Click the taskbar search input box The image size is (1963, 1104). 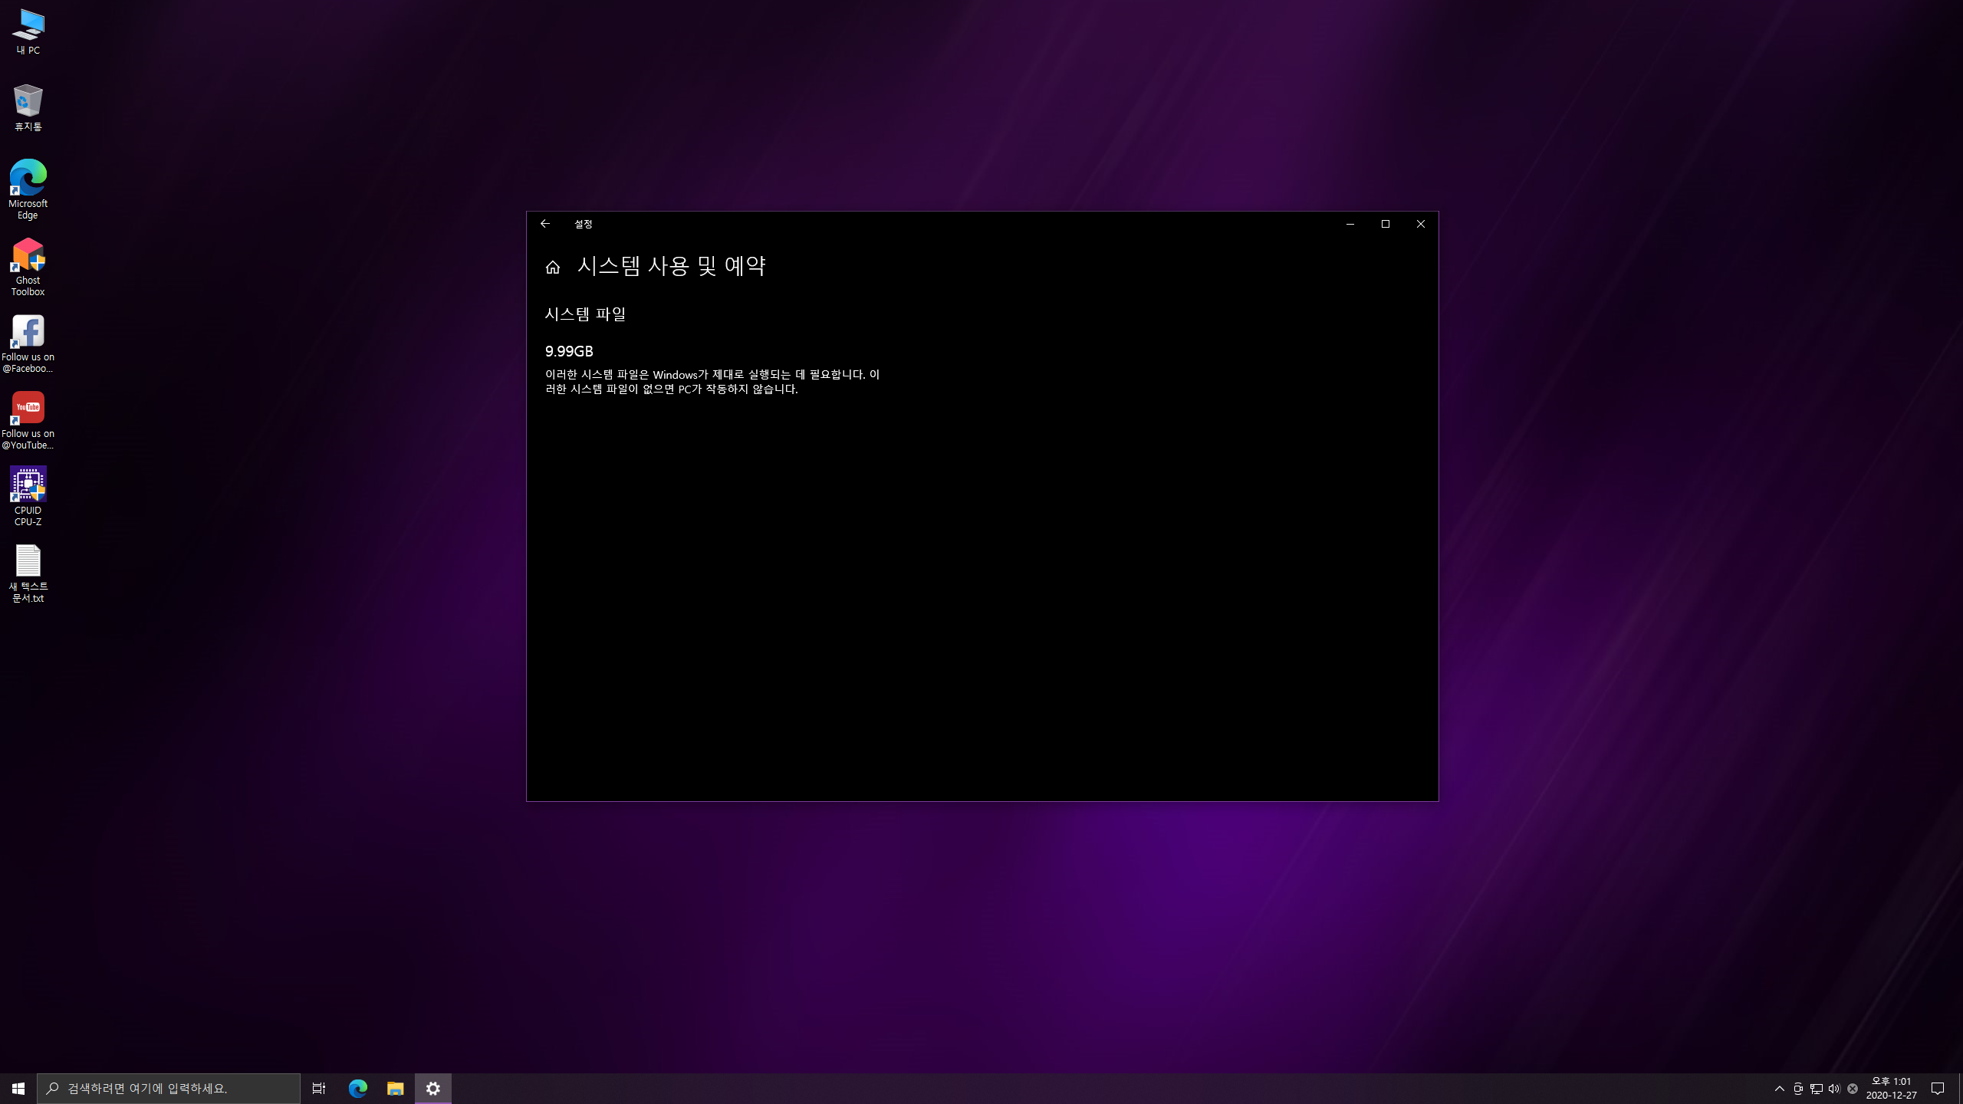click(169, 1089)
